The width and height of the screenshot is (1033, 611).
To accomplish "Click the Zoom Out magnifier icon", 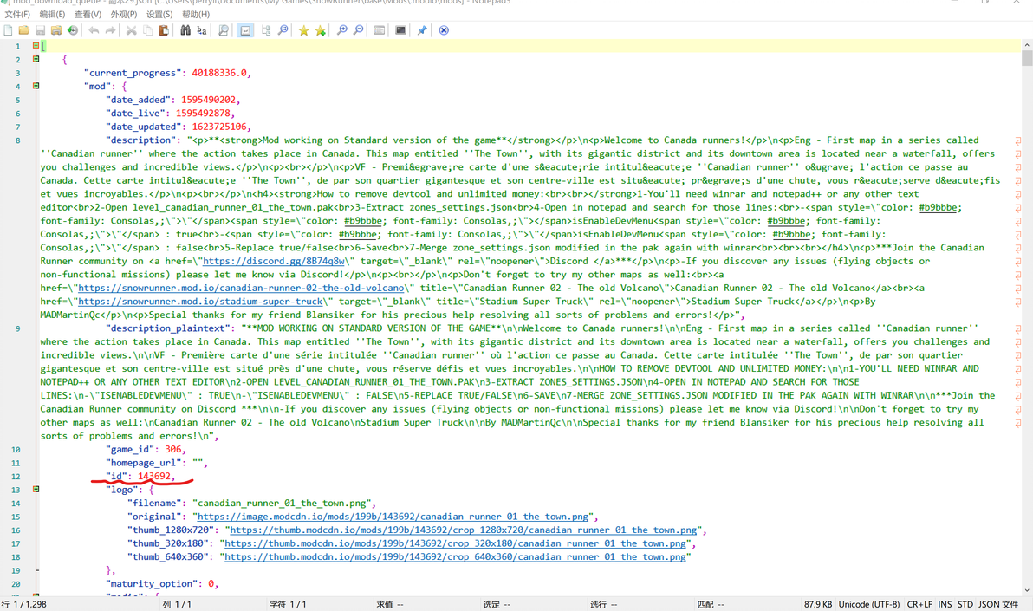I will 358,30.
